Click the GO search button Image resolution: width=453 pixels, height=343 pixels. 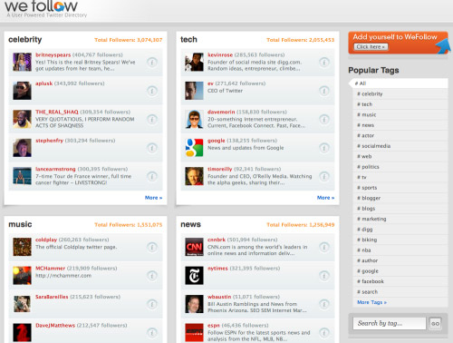point(435,323)
